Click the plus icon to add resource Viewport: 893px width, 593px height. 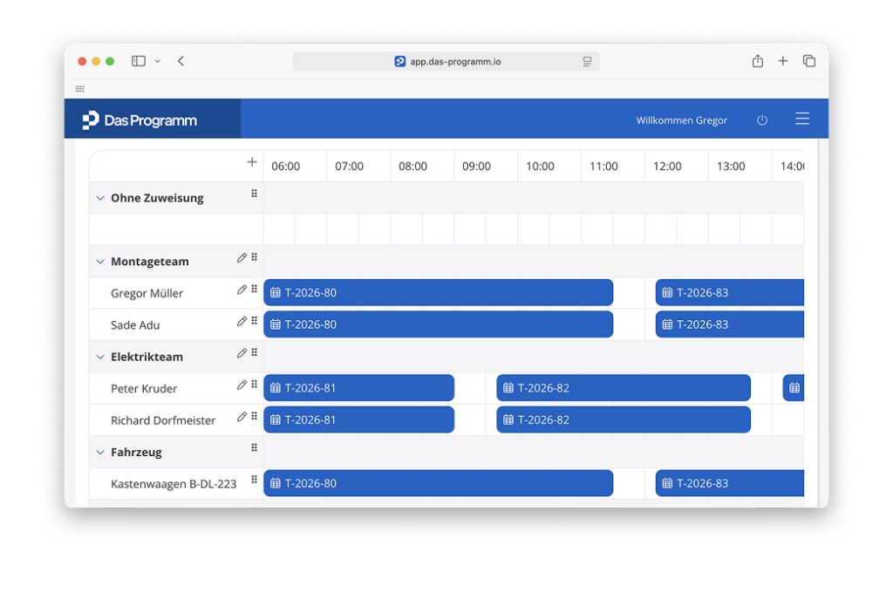252,162
